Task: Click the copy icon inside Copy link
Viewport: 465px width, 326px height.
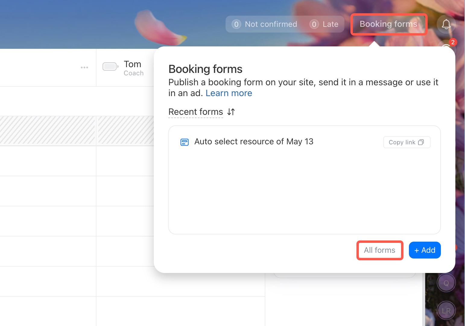Action: coord(421,142)
